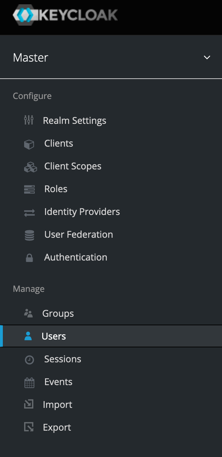
Task: Click the Client Scopes stacked cubes icon
Action: click(x=30, y=167)
